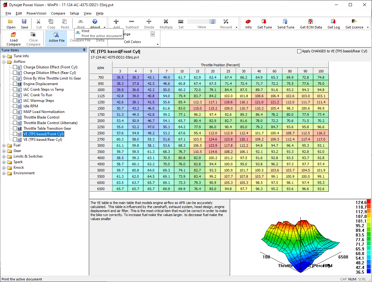Click the Get License icon
The image size is (372, 282).
(354, 22)
